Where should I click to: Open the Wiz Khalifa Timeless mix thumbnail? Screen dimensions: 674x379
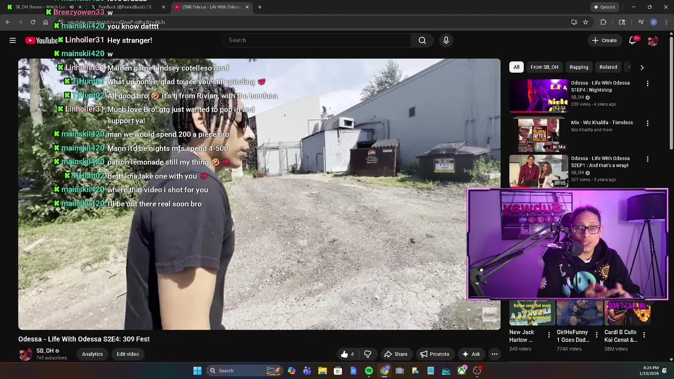pyautogui.click(x=538, y=134)
